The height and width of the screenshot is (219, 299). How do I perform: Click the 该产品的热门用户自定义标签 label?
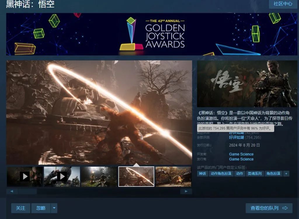point(222,168)
